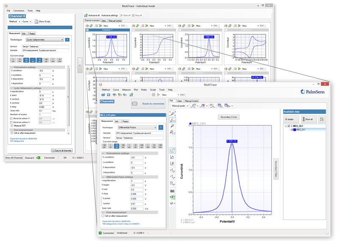Open Differential Pulse technique dropdown

point(137,127)
